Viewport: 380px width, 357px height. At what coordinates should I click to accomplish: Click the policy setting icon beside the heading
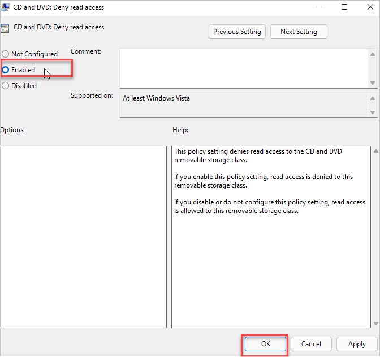[x=5, y=28]
